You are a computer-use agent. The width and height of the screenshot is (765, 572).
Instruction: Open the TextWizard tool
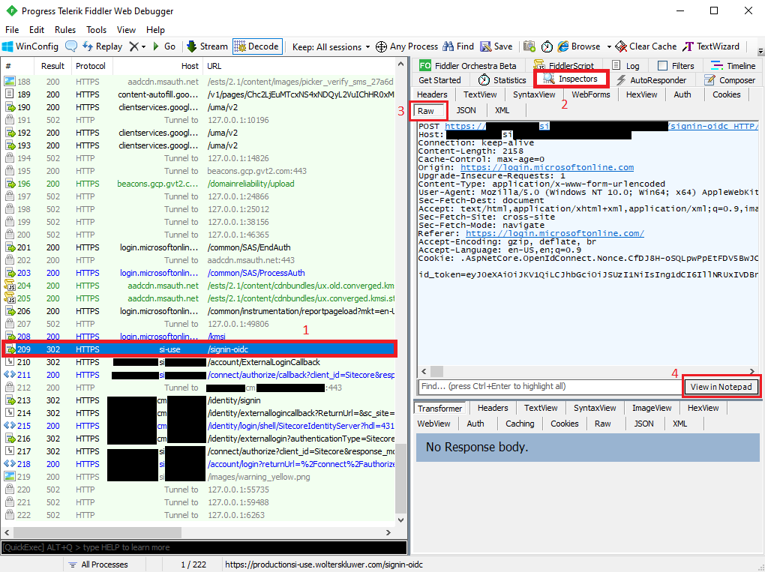click(x=711, y=46)
